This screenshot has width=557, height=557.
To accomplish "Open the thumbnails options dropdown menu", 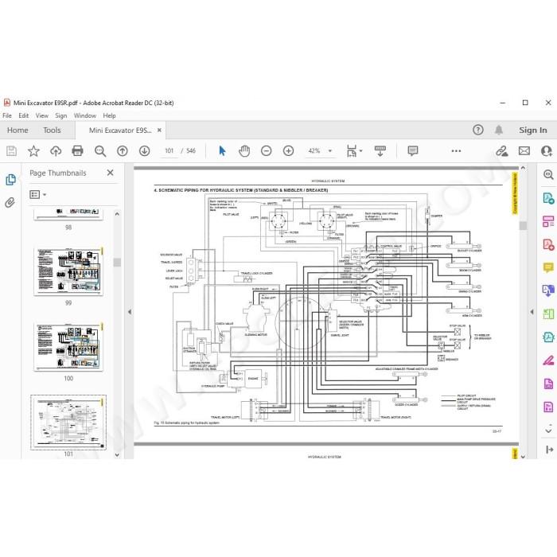I will tap(38, 195).
